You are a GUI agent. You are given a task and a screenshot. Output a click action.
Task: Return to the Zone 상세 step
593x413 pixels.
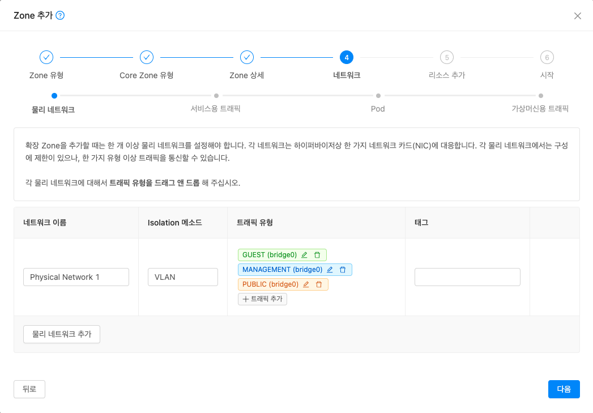pyautogui.click(x=247, y=57)
